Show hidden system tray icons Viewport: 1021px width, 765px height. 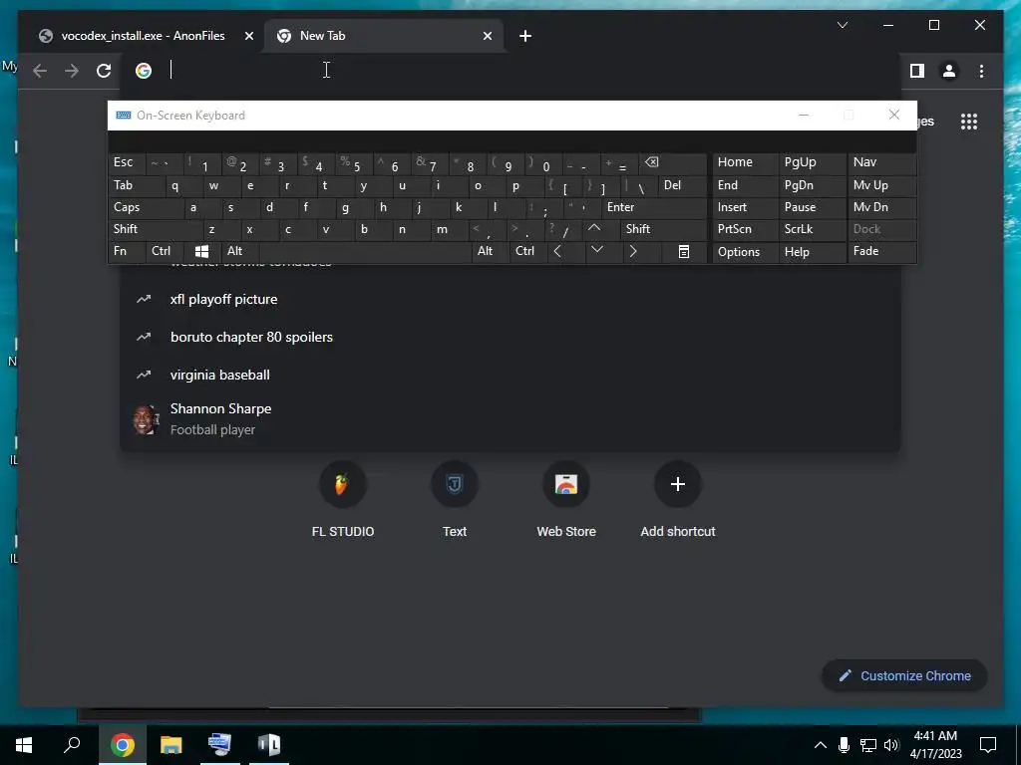click(x=821, y=745)
